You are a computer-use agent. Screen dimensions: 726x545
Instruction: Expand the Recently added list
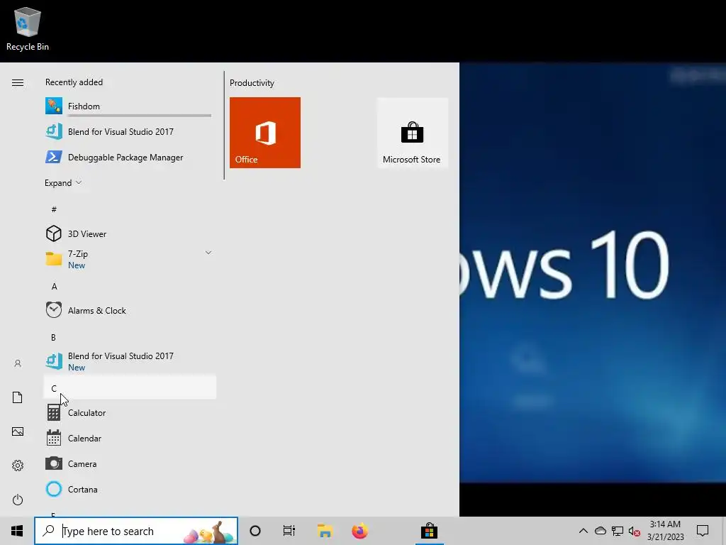pyautogui.click(x=63, y=182)
